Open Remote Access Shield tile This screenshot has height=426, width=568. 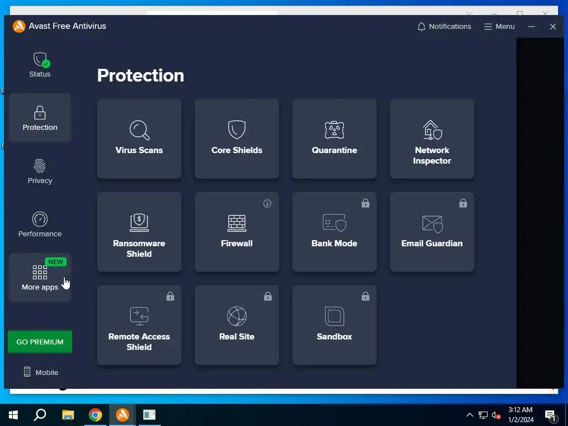139,325
